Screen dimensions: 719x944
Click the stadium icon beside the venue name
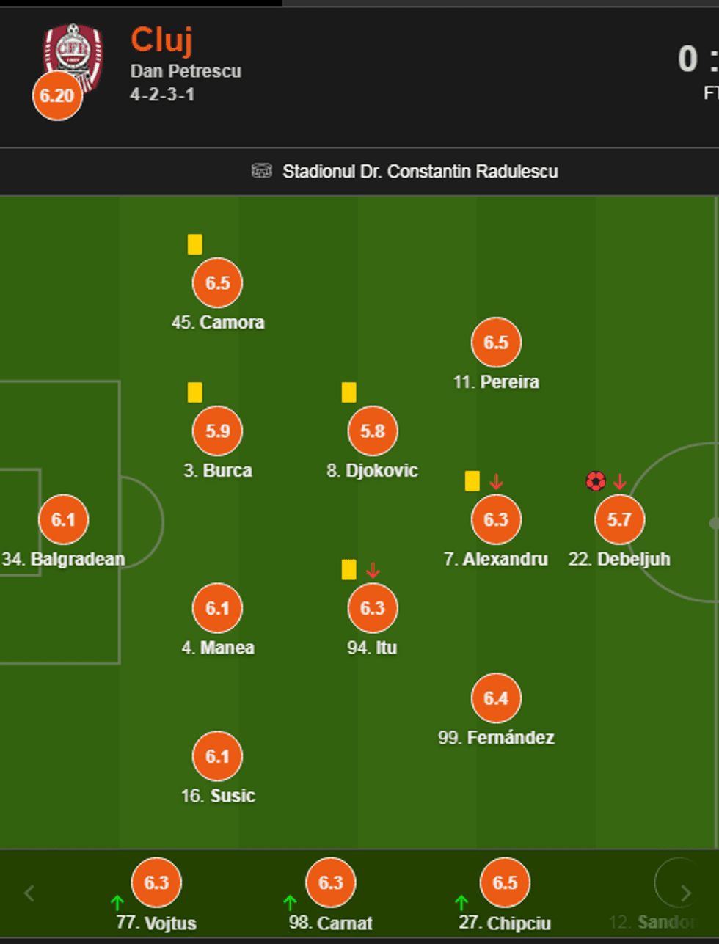(261, 171)
